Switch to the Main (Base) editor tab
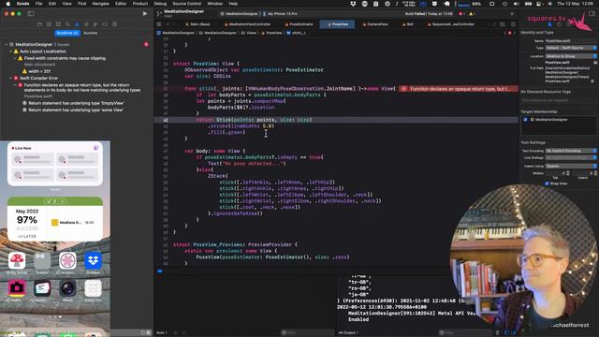599x337 pixels. pos(197,24)
